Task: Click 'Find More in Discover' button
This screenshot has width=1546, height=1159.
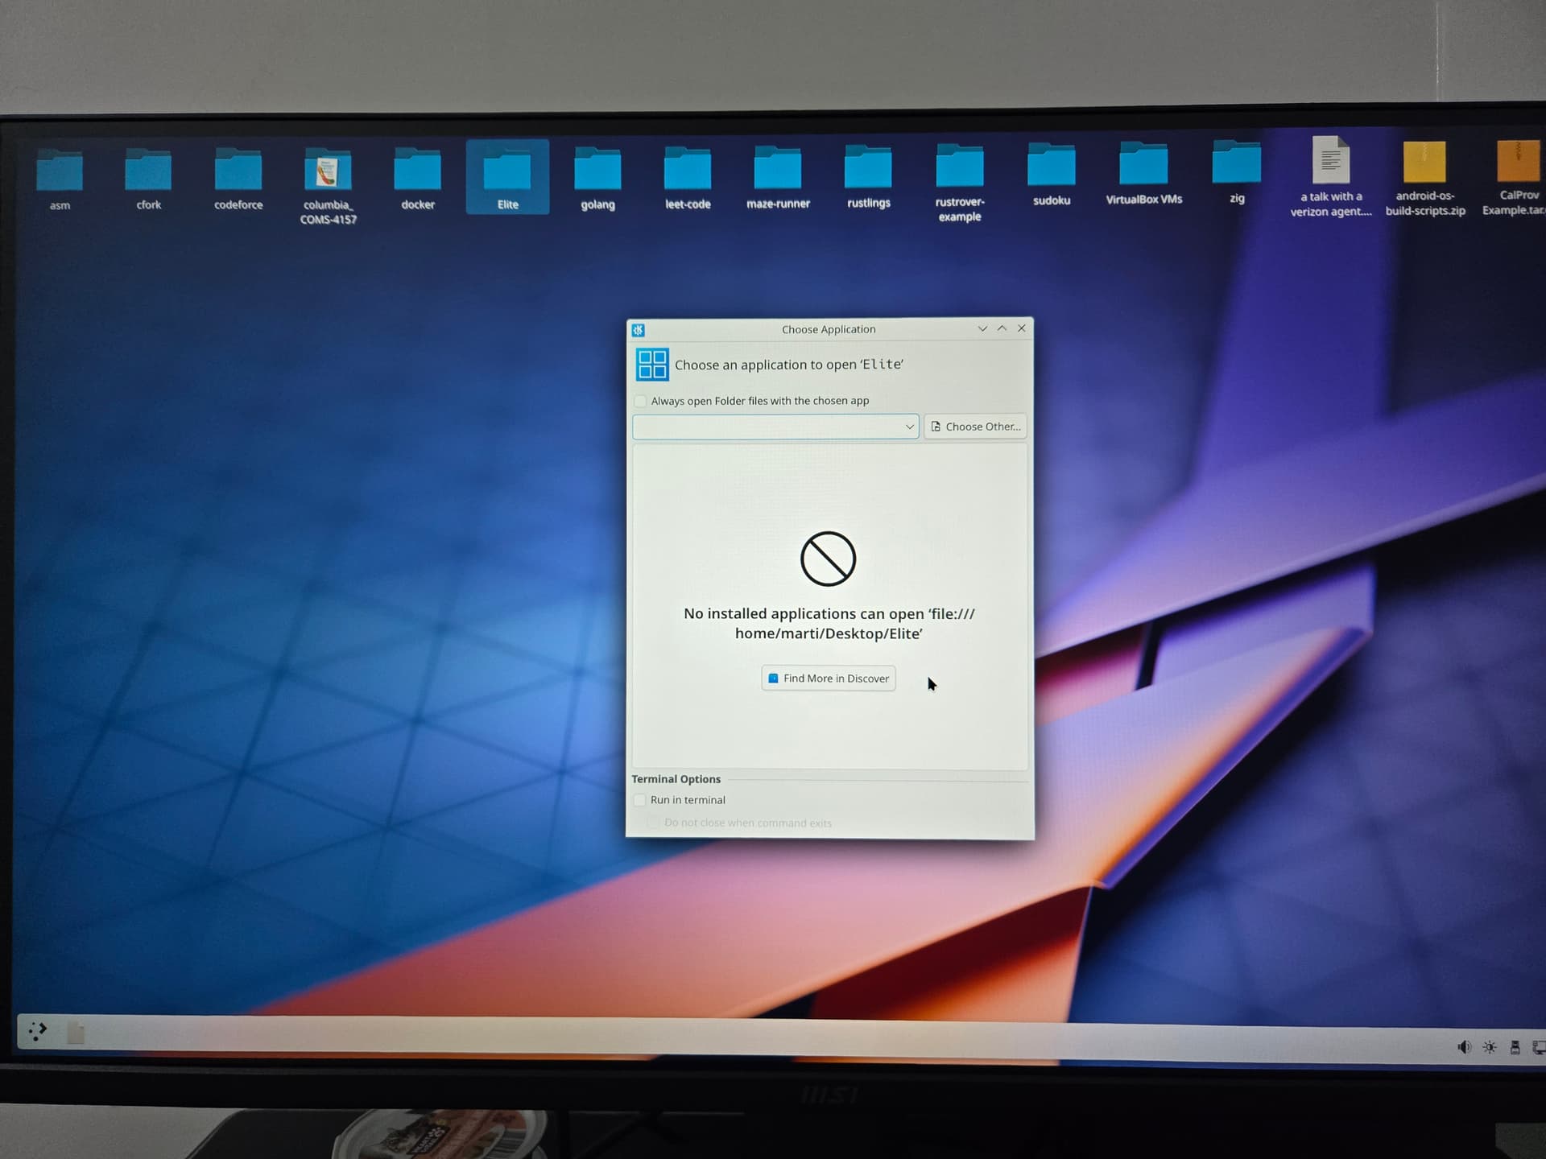Action: (828, 678)
